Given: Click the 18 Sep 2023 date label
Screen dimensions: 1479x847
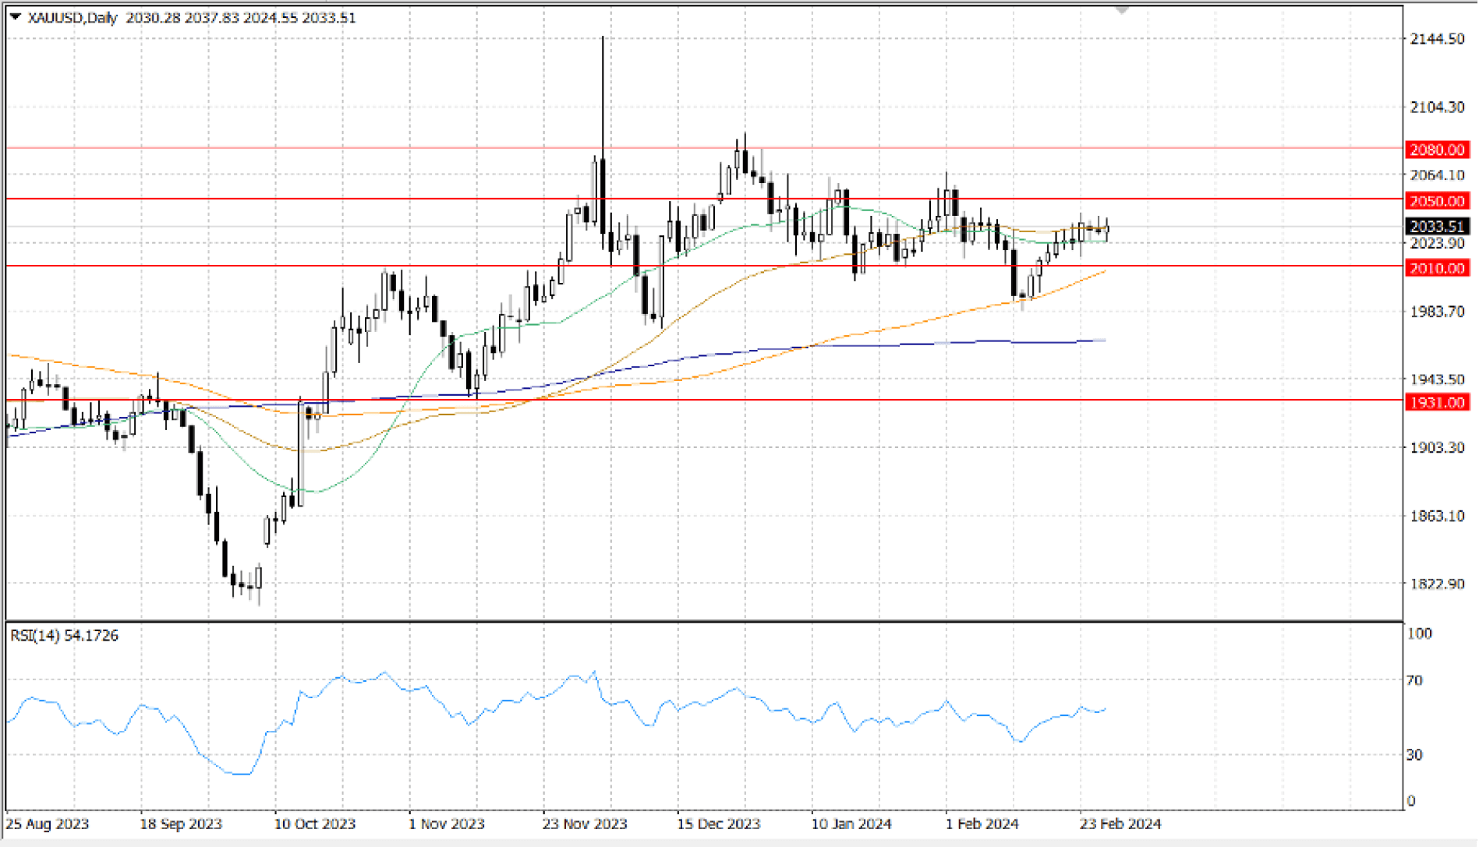Looking at the screenshot, I should click(x=181, y=824).
